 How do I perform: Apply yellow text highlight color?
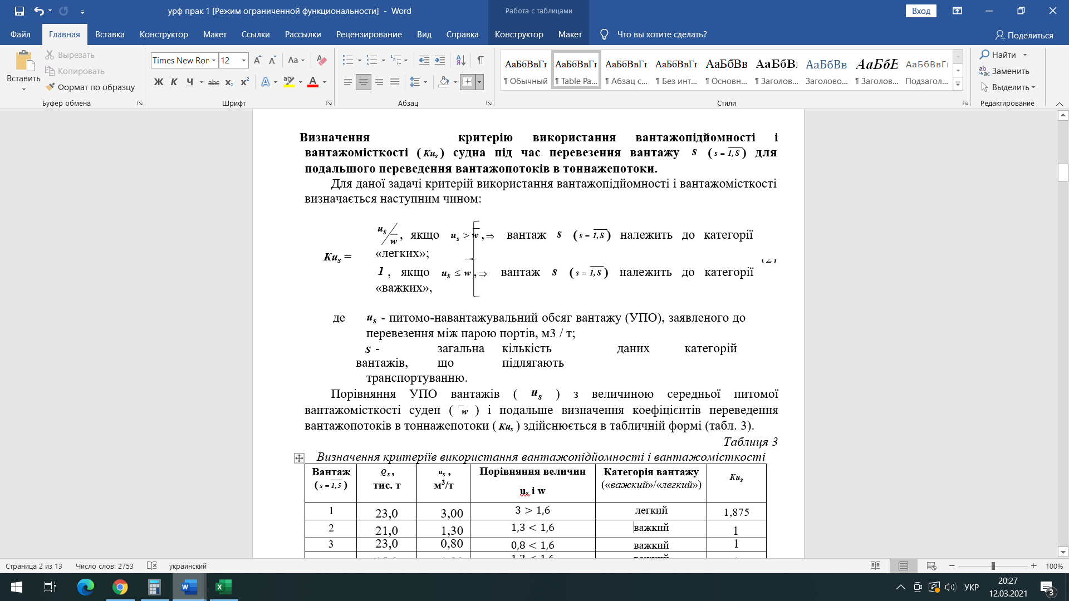tap(289, 82)
